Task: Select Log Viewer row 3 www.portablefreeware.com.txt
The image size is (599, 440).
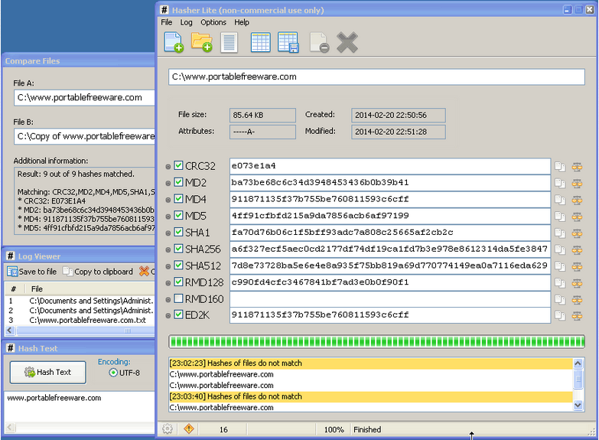Action: click(80, 321)
